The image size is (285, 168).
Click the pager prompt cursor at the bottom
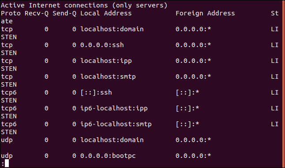[x=7, y=163]
